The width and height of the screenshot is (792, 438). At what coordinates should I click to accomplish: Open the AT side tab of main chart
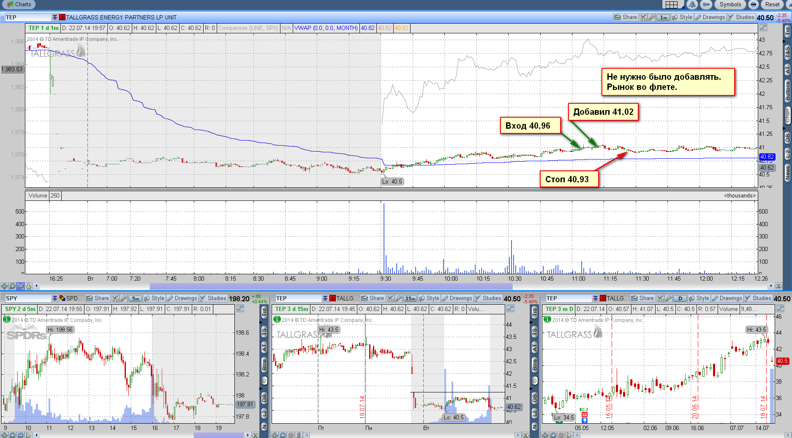(787, 70)
